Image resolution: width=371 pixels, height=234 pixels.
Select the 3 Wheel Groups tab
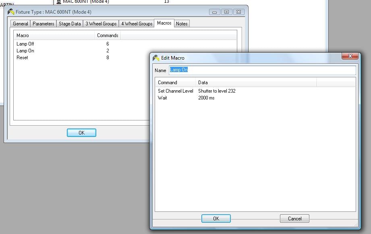pos(101,24)
